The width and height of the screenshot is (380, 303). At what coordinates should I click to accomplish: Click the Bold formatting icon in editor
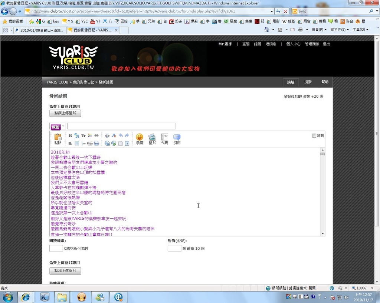71,136
